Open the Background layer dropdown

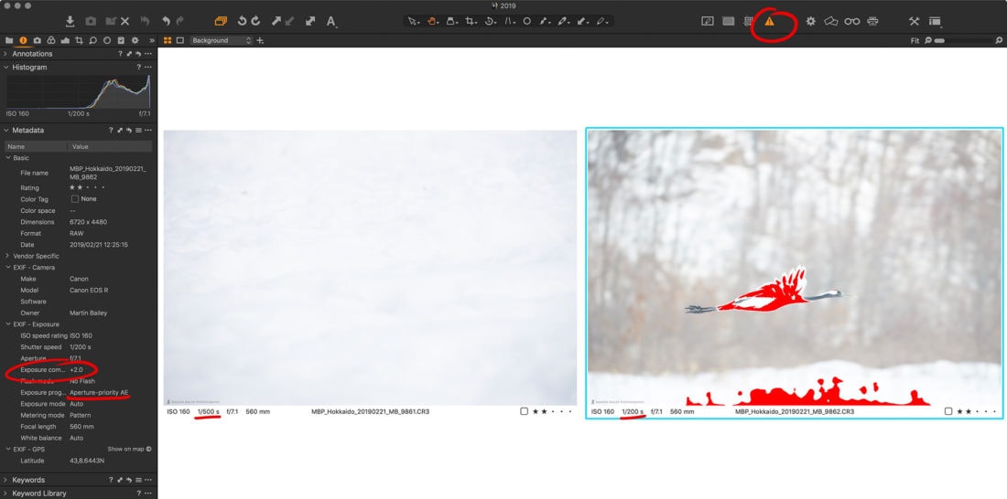pyautogui.click(x=222, y=41)
